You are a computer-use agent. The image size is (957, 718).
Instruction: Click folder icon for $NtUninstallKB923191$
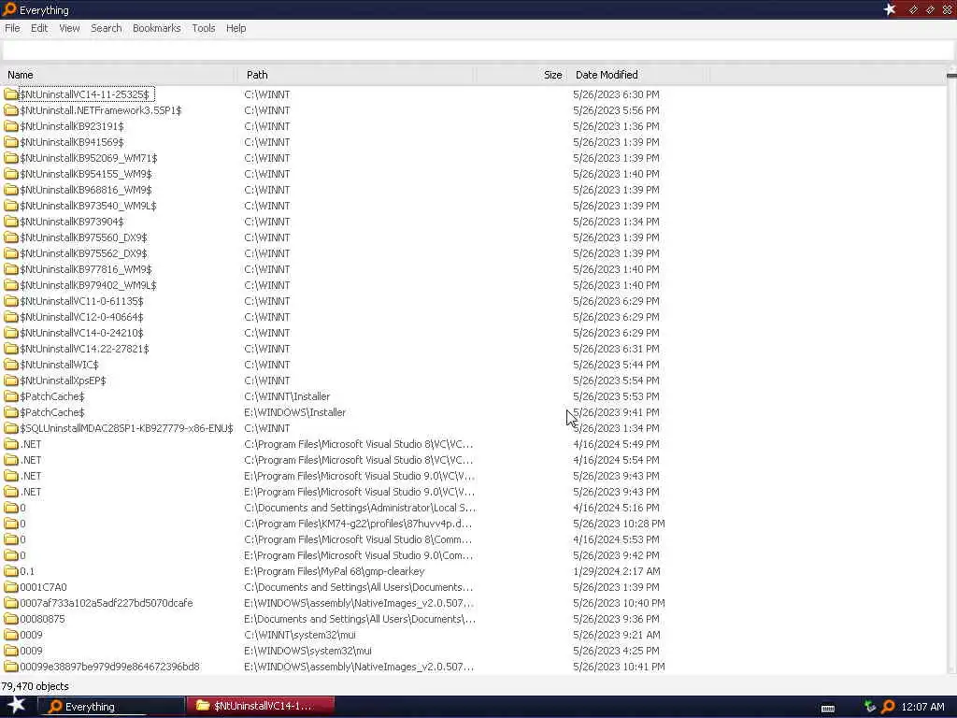pos(11,126)
